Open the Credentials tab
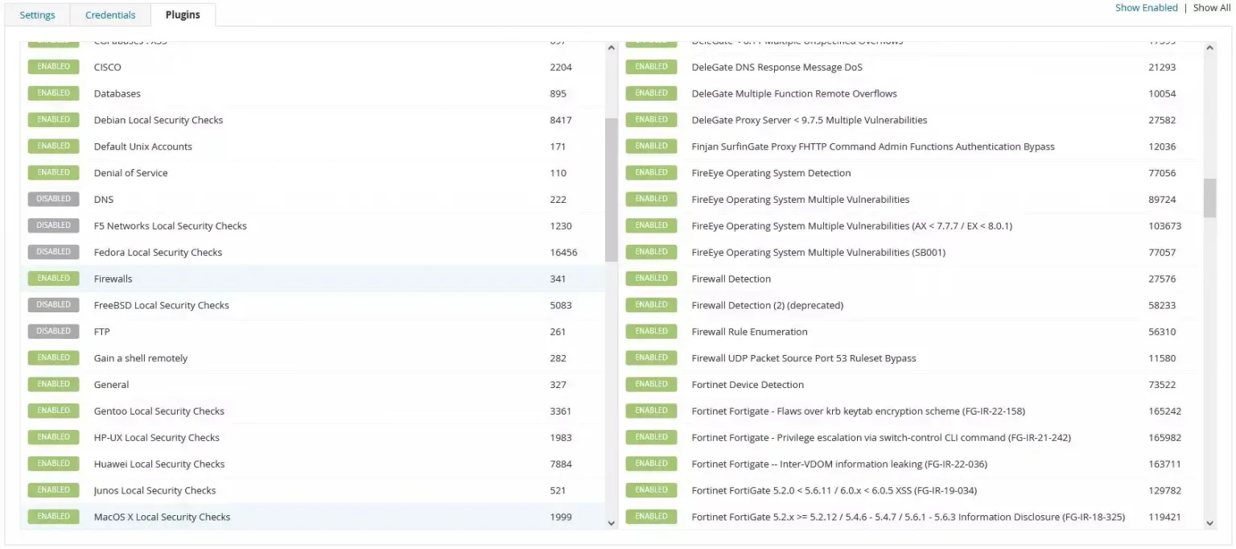 tap(110, 15)
